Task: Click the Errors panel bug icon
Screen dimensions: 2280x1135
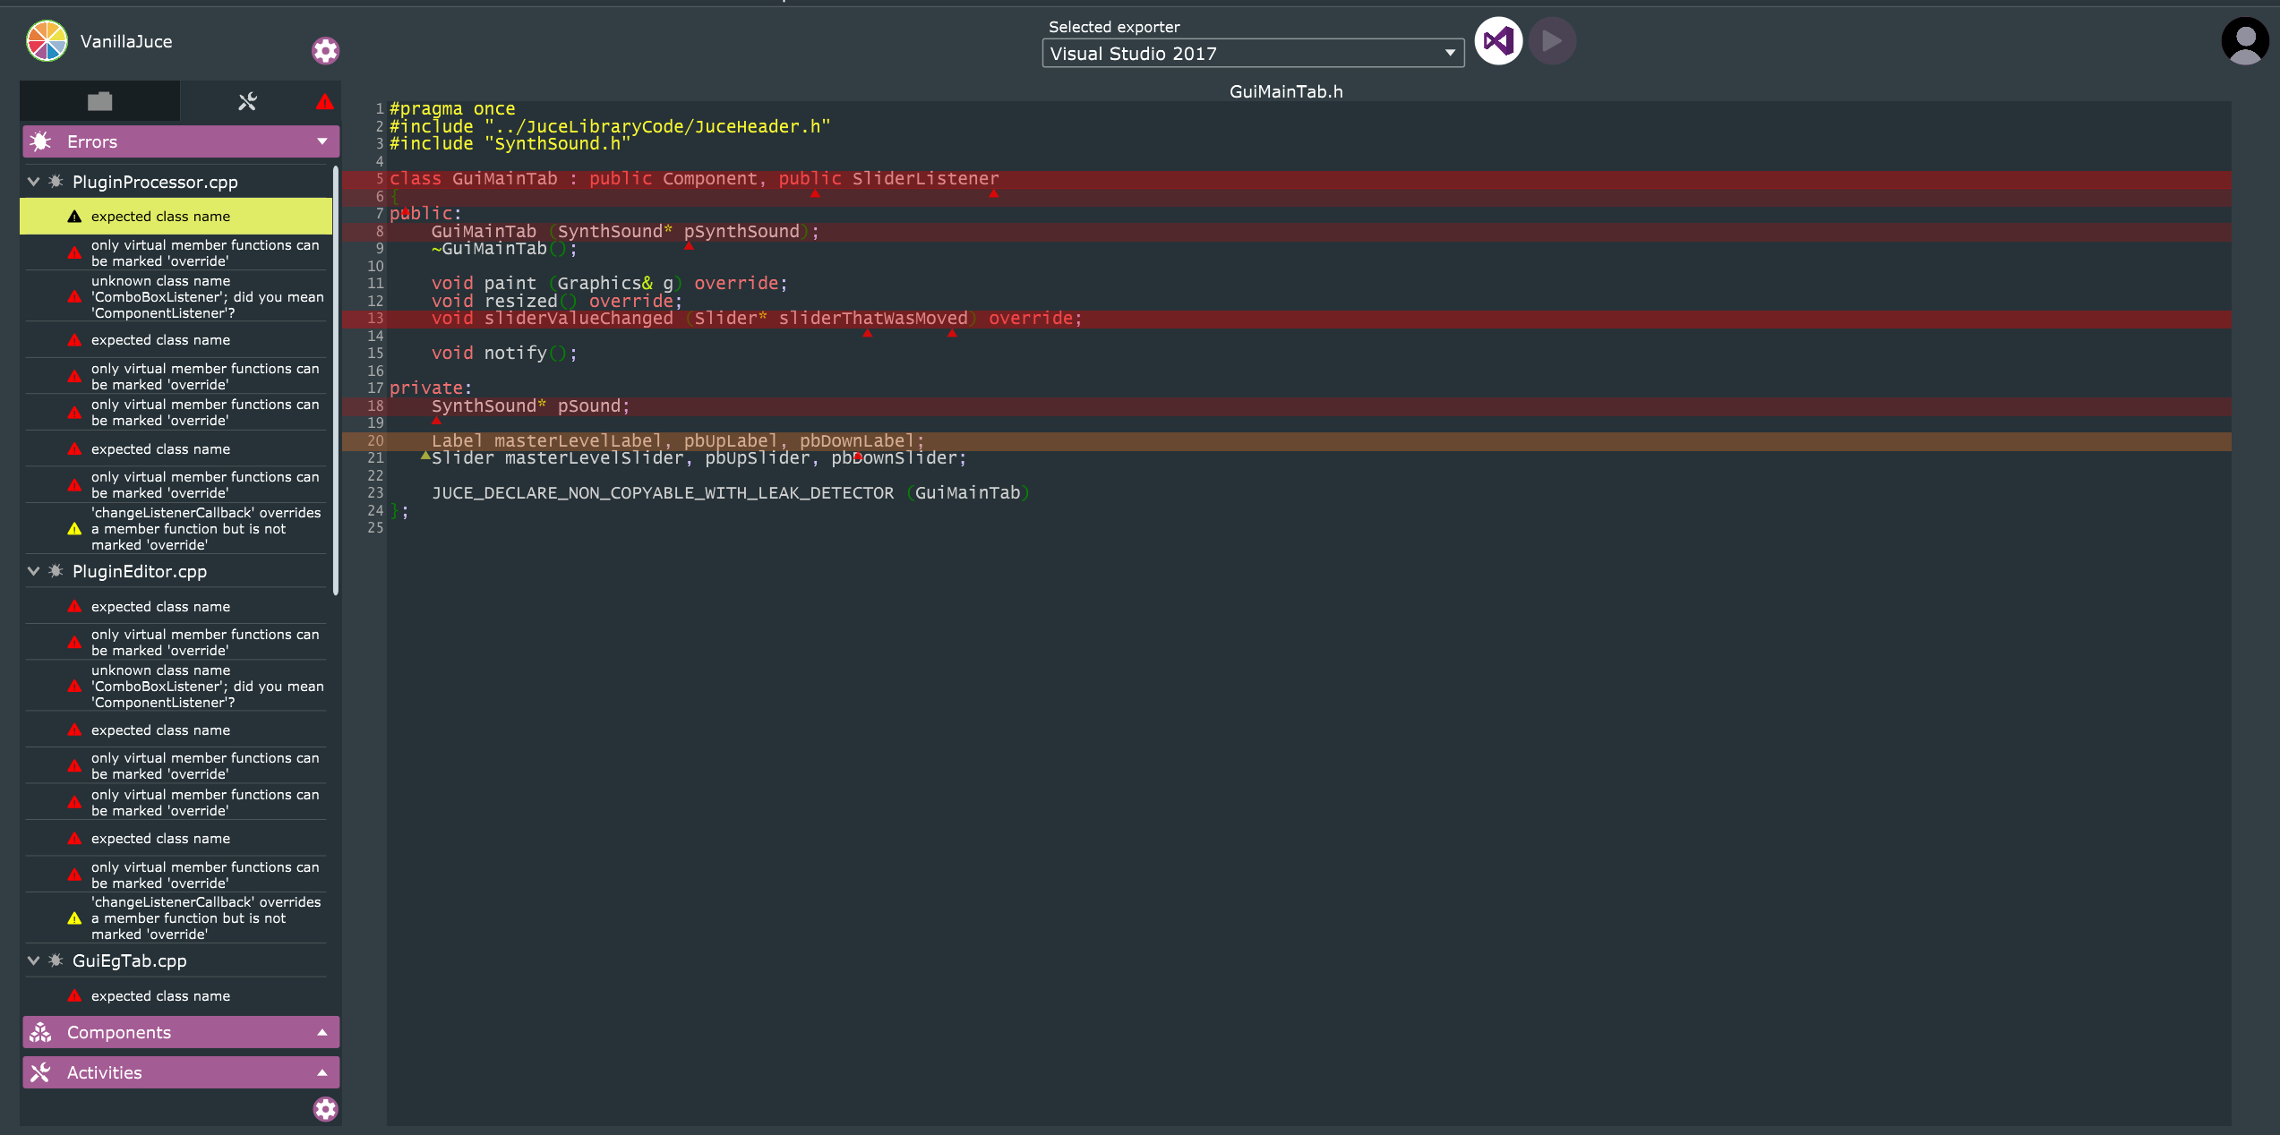Action: tap(41, 141)
